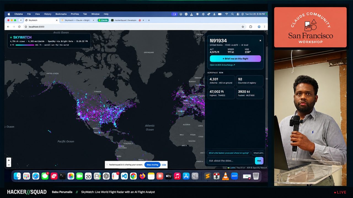The height and width of the screenshot is (198, 353).
Task: Go back in browser history
Action: point(8,27)
